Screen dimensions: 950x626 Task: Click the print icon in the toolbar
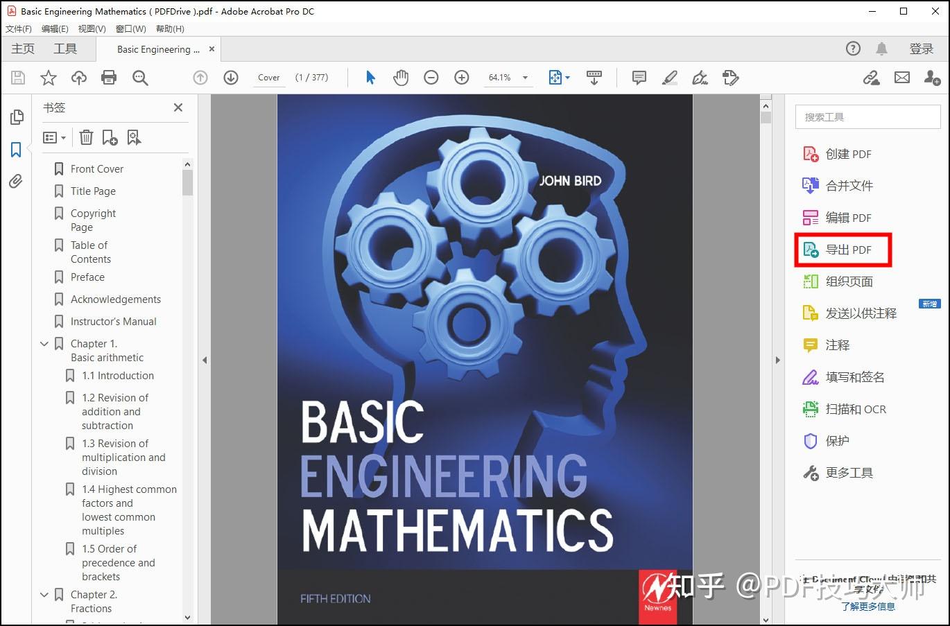(109, 78)
